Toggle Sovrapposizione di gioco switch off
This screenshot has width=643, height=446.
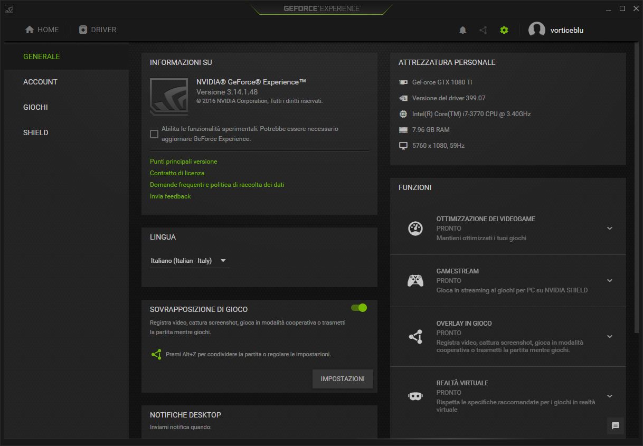[x=359, y=308]
